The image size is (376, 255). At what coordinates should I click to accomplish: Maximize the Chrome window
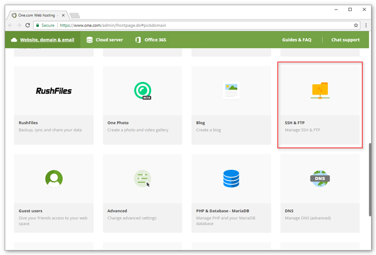click(350, 9)
